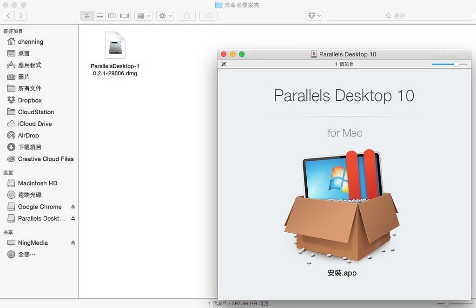
Task: Close the Parallels Desktop 10 window
Action: [x=224, y=54]
